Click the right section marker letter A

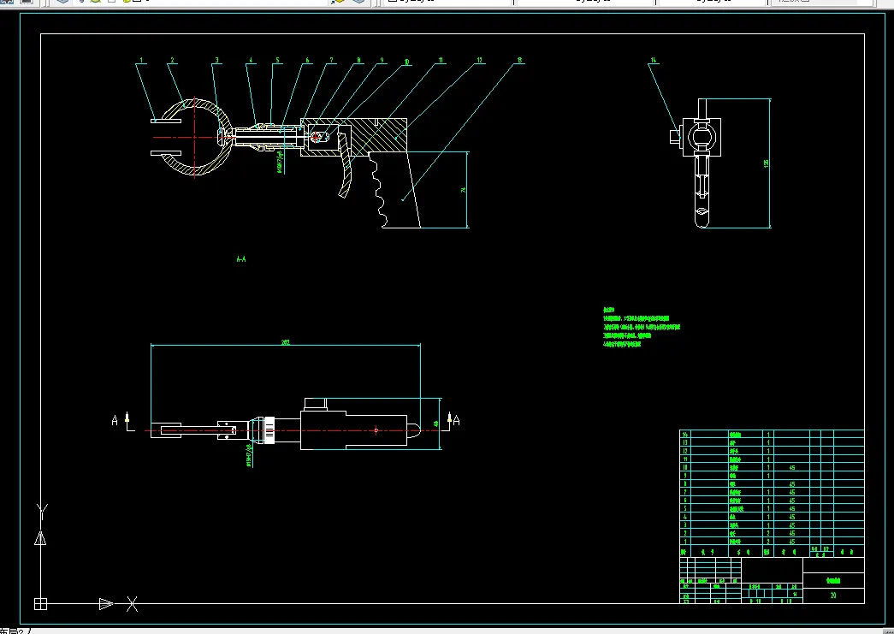click(x=456, y=420)
